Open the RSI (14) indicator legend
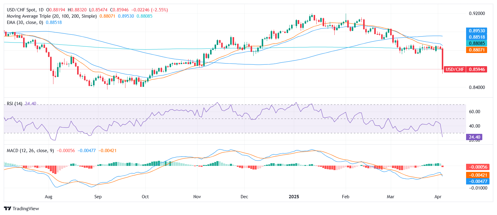 point(14,104)
